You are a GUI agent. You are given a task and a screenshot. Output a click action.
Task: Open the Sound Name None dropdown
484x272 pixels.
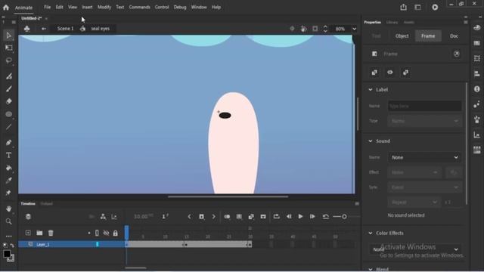425,158
